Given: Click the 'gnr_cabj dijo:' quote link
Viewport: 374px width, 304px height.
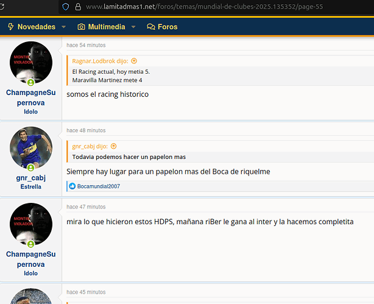Looking at the screenshot, I should (x=90, y=146).
